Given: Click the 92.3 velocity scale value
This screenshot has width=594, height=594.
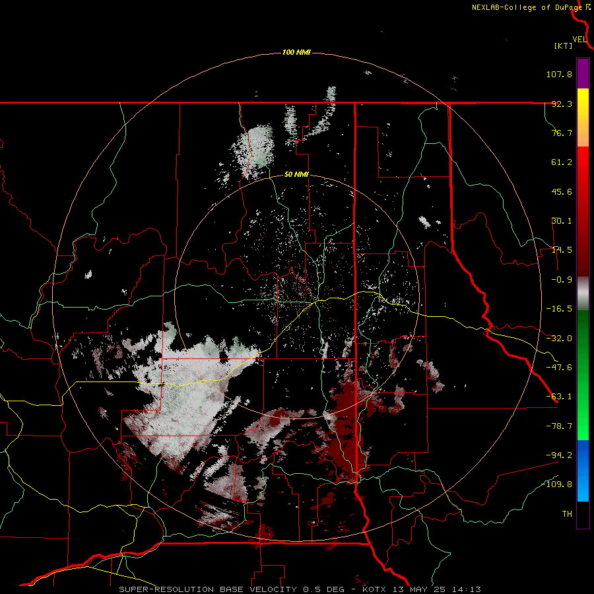Looking at the screenshot, I should click(562, 104).
